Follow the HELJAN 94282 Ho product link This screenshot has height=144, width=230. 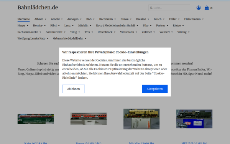pyautogui.click(x=194, y=143)
